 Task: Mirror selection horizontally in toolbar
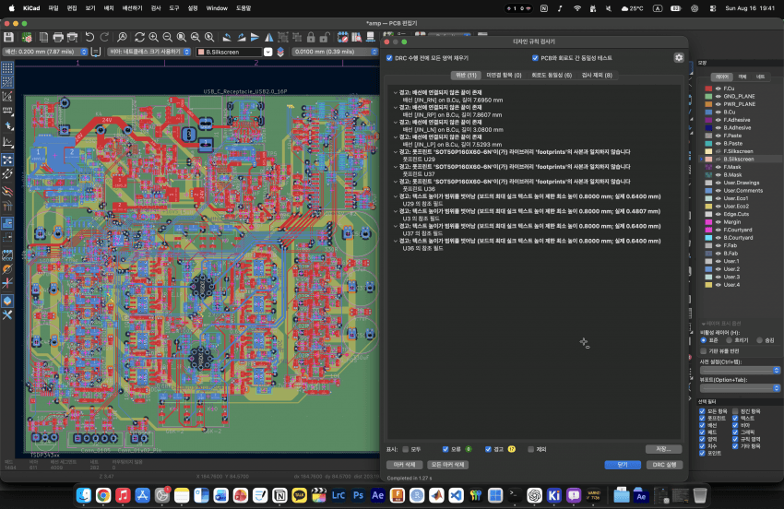tap(269, 37)
